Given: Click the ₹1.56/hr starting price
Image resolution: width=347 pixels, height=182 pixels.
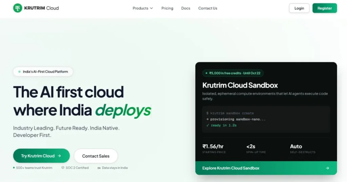Looking at the screenshot, I should (213, 146).
